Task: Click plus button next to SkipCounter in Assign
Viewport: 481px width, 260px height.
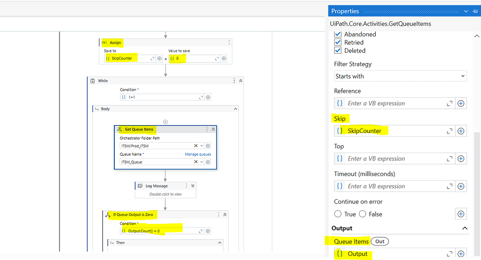Action: point(159,58)
